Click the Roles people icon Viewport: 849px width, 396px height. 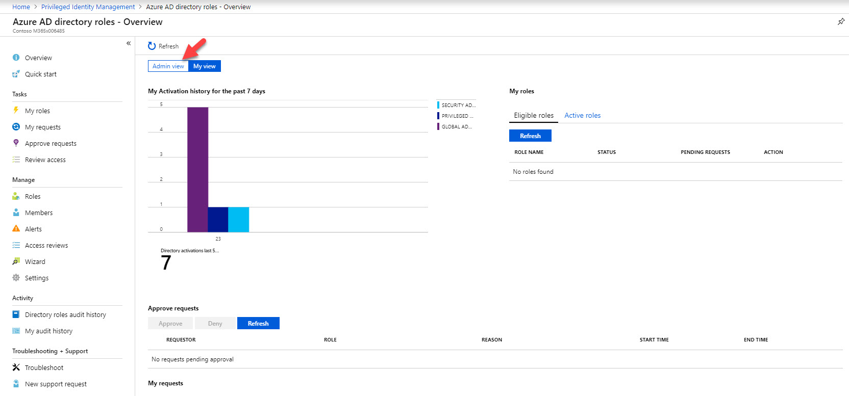(16, 196)
